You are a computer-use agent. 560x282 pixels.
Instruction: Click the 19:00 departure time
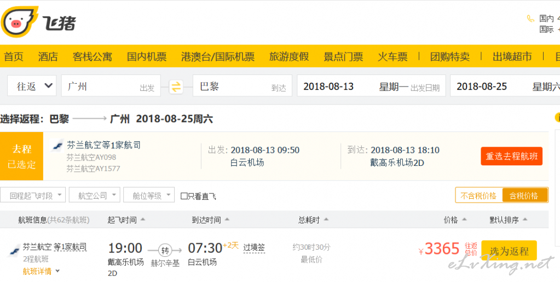tap(125, 248)
